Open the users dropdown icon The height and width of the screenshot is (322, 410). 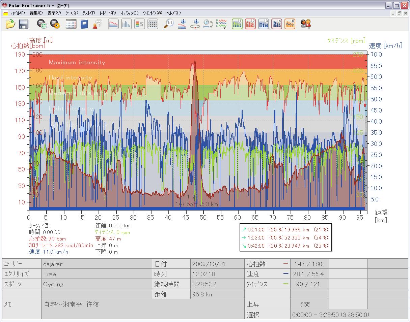(306, 24)
